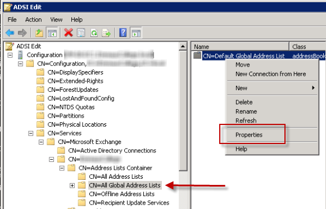This screenshot has width=326, height=209.
Task: Click the CN=ForestUpdates folder icon
Action: pyautogui.click(x=40, y=90)
